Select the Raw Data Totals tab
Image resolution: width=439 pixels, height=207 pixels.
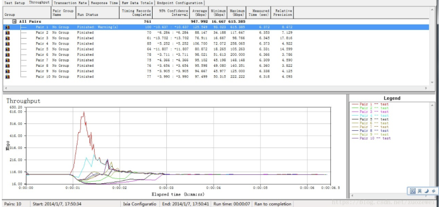137,3
